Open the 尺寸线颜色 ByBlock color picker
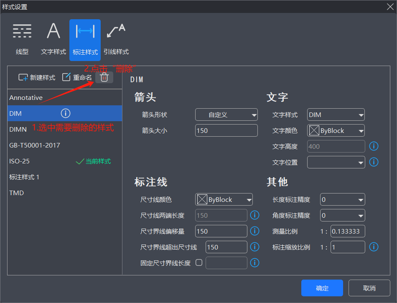Screen dimensions: 397x303 [224, 200]
